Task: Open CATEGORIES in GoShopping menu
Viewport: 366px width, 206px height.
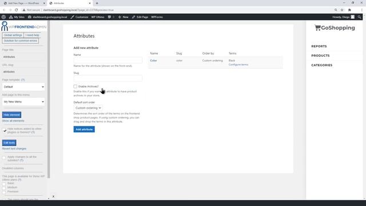Action: [321, 65]
